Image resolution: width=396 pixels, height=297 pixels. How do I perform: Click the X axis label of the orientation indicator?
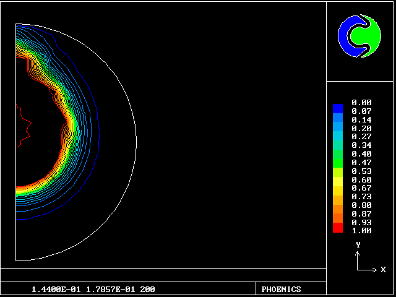(383, 270)
